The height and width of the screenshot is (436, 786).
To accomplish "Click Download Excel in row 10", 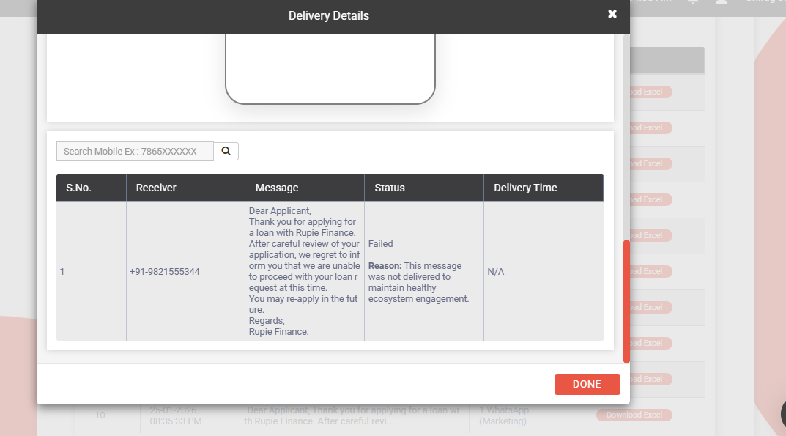I will (634, 415).
